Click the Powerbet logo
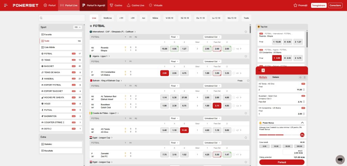 point(25,5)
